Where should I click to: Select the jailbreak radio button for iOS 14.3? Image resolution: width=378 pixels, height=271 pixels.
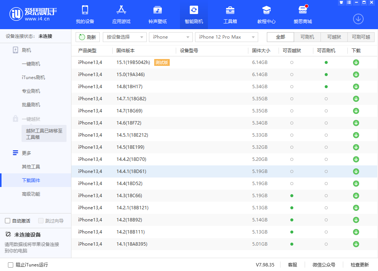tap(291, 196)
